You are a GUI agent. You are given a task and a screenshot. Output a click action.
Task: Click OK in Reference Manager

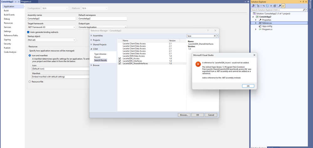(197, 115)
